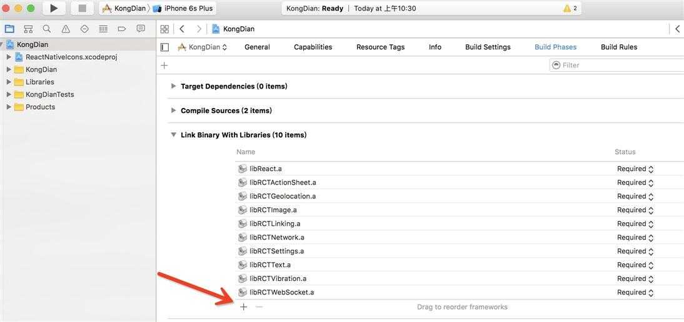
Task: Expand the Products folder group
Action: (9, 107)
